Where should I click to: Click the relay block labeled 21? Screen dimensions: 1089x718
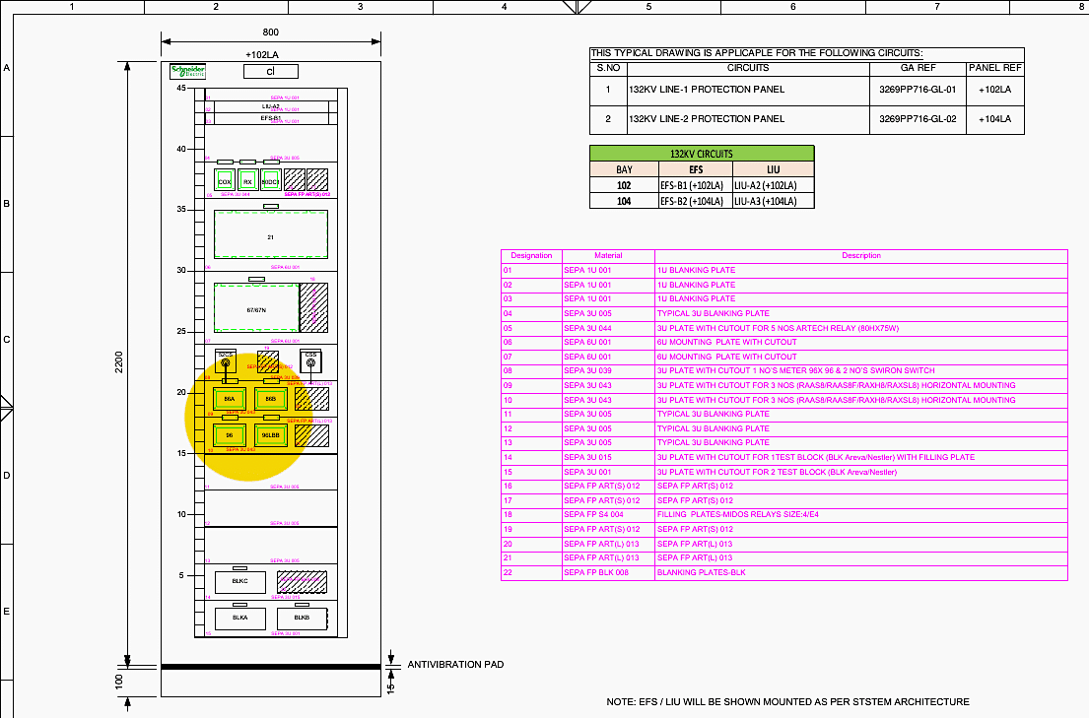pos(271,235)
